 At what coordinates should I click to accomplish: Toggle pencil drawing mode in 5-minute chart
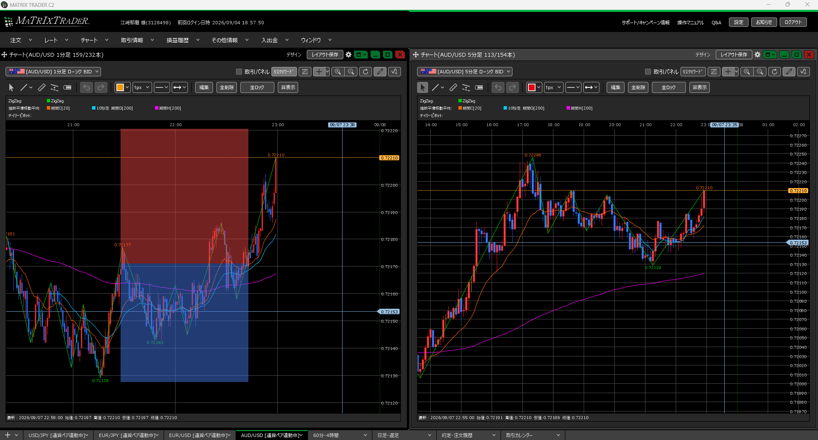(x=789, y=72)
